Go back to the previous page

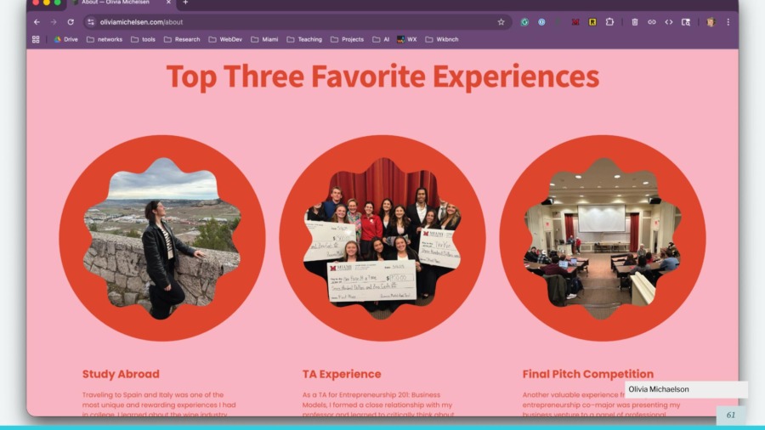[37, 22]
